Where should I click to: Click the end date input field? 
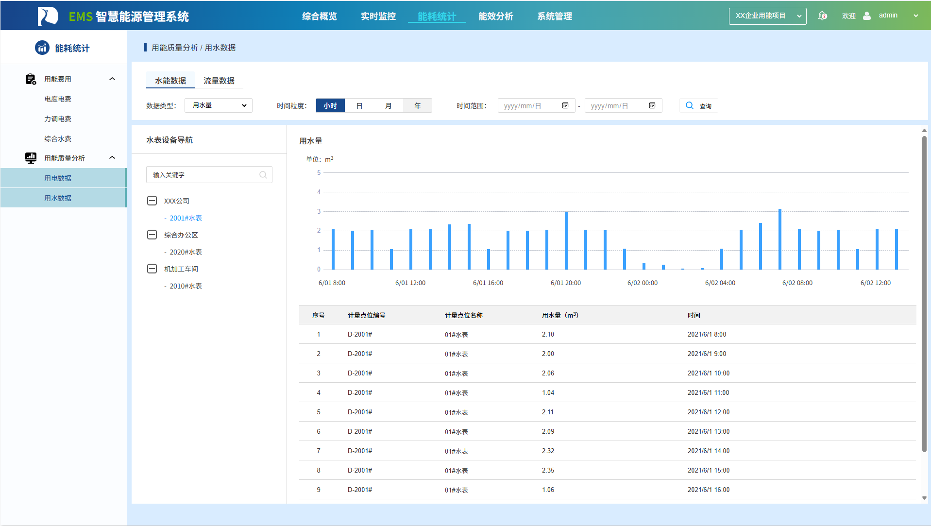[x=623, y=105]
